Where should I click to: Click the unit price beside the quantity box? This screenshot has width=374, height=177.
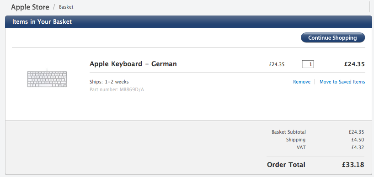[x=277, y=64]
